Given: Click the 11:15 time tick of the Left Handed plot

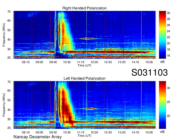Looking at the screenshot, I should point(81,132).
